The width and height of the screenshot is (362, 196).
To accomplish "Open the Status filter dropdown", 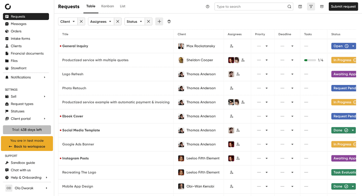I will coord(135,22).
